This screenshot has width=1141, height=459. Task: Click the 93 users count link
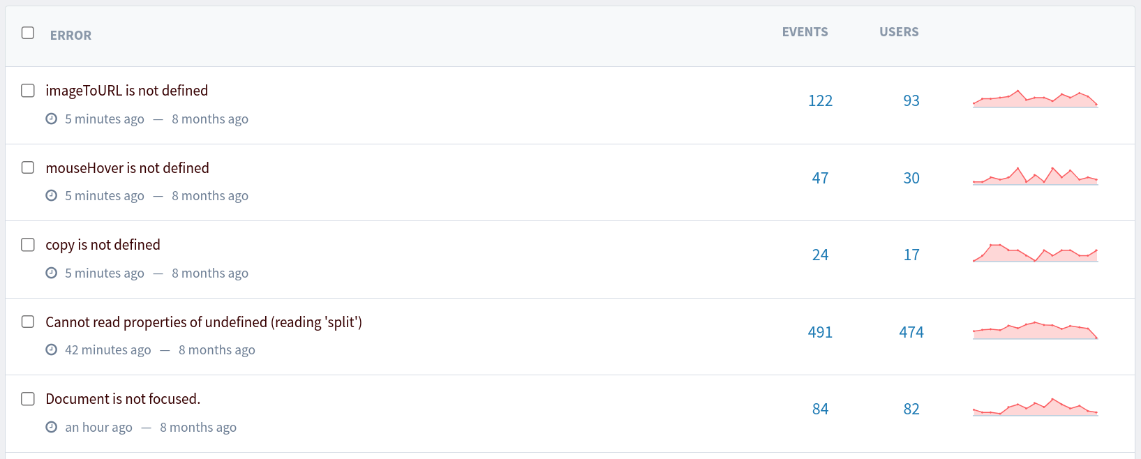pyautogui.click(x=911, y=100)
